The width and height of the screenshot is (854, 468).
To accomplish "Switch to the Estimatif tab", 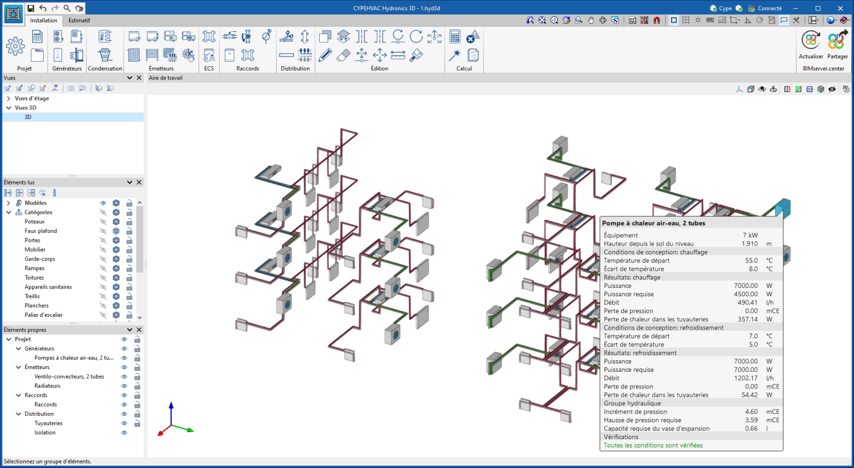I will point(79,21).
